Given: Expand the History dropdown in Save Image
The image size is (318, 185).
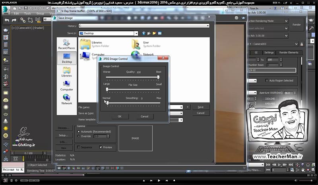Looking at the screenshot, I should (207, 26).
